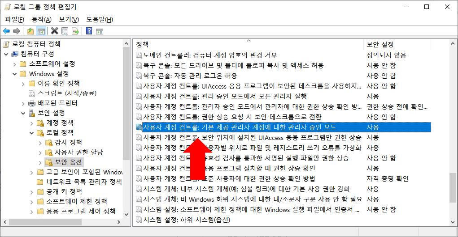Screen dimensions: 458x237
Task: Expand the 소프트웨어 제한 정책 node
Action: point(31,202)
